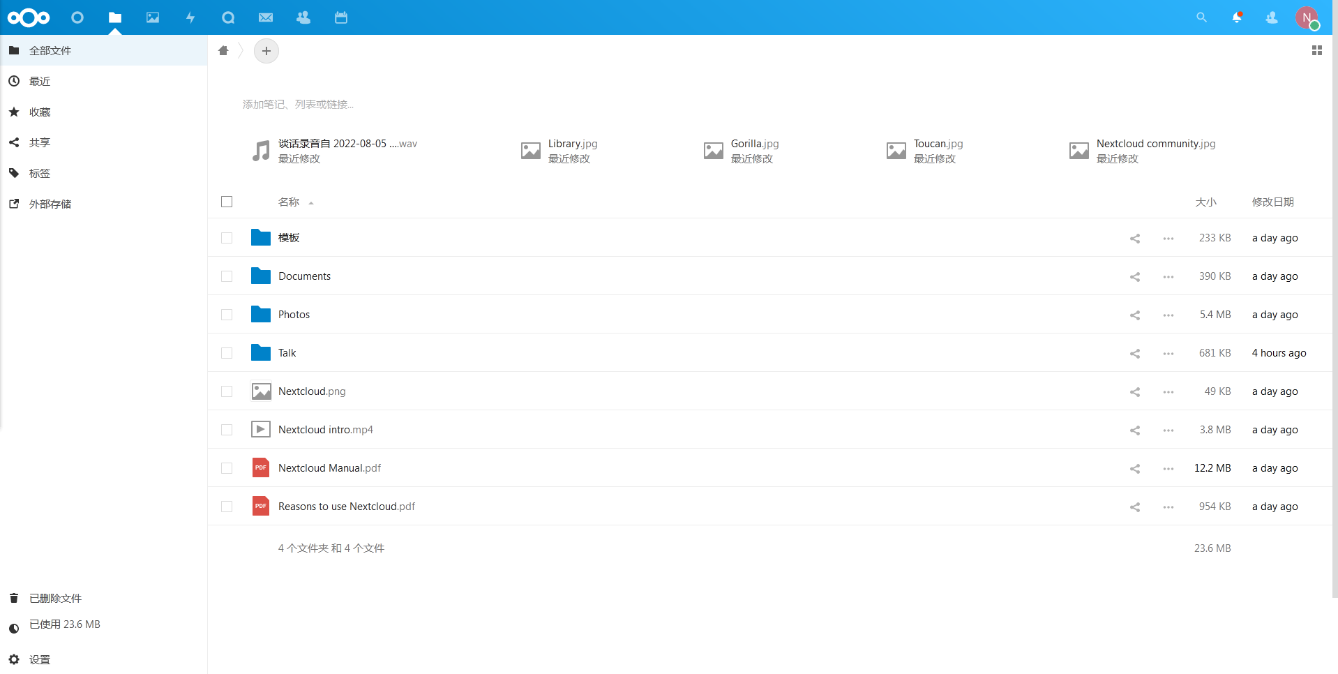
Task: Open more actions for 模板 folder
Action: [x=1168, y=239]
